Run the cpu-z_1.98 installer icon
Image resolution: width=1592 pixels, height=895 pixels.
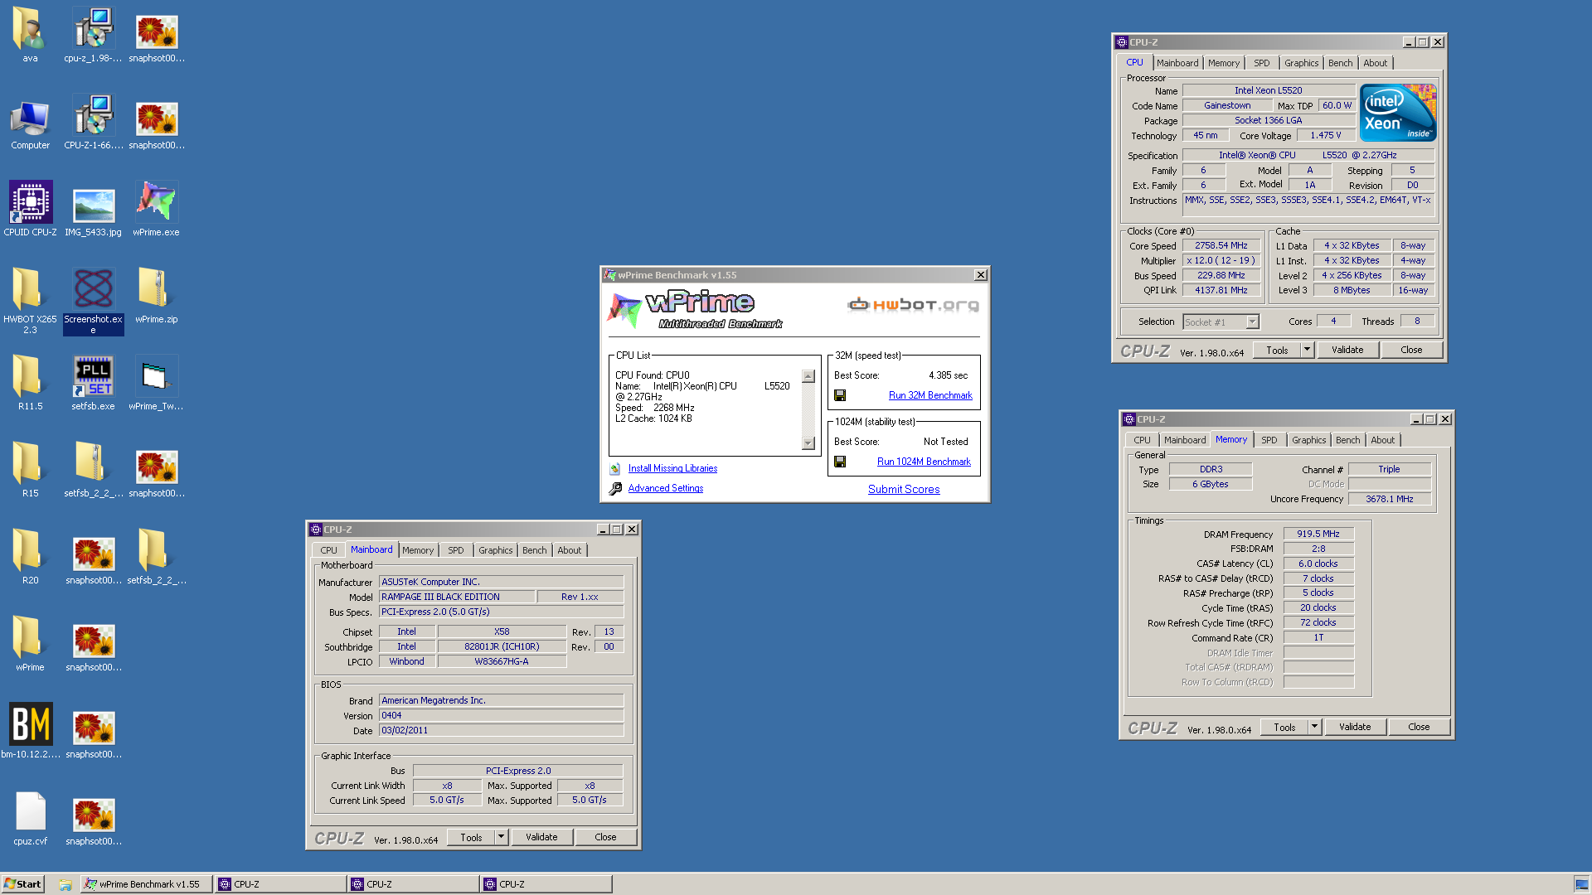coord(93,35)
